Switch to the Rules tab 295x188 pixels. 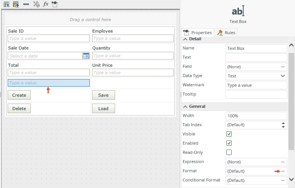[226, 33]
